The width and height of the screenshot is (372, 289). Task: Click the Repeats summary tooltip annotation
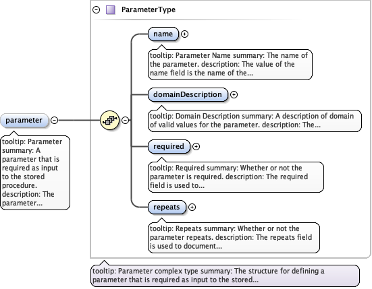click(x=234, y=237)
